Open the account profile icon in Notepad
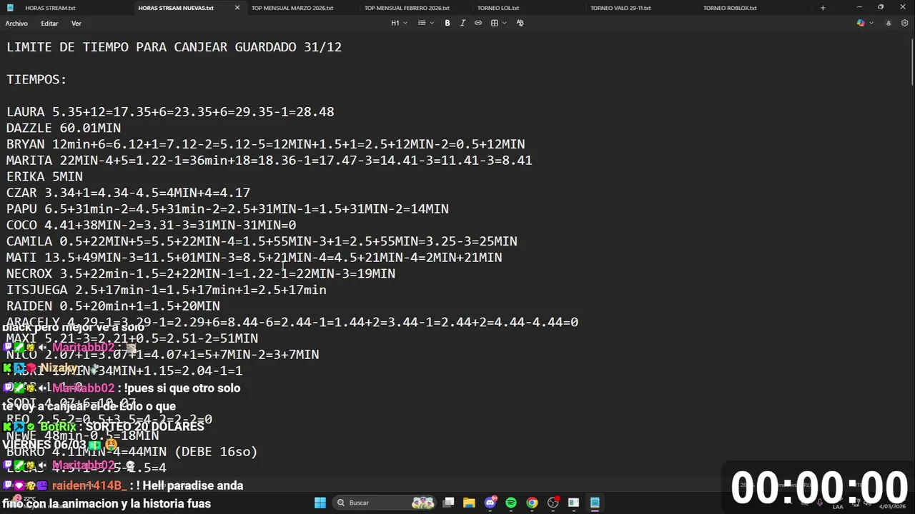The width and height of the screenshot is (915, 514). click(889, 23)
